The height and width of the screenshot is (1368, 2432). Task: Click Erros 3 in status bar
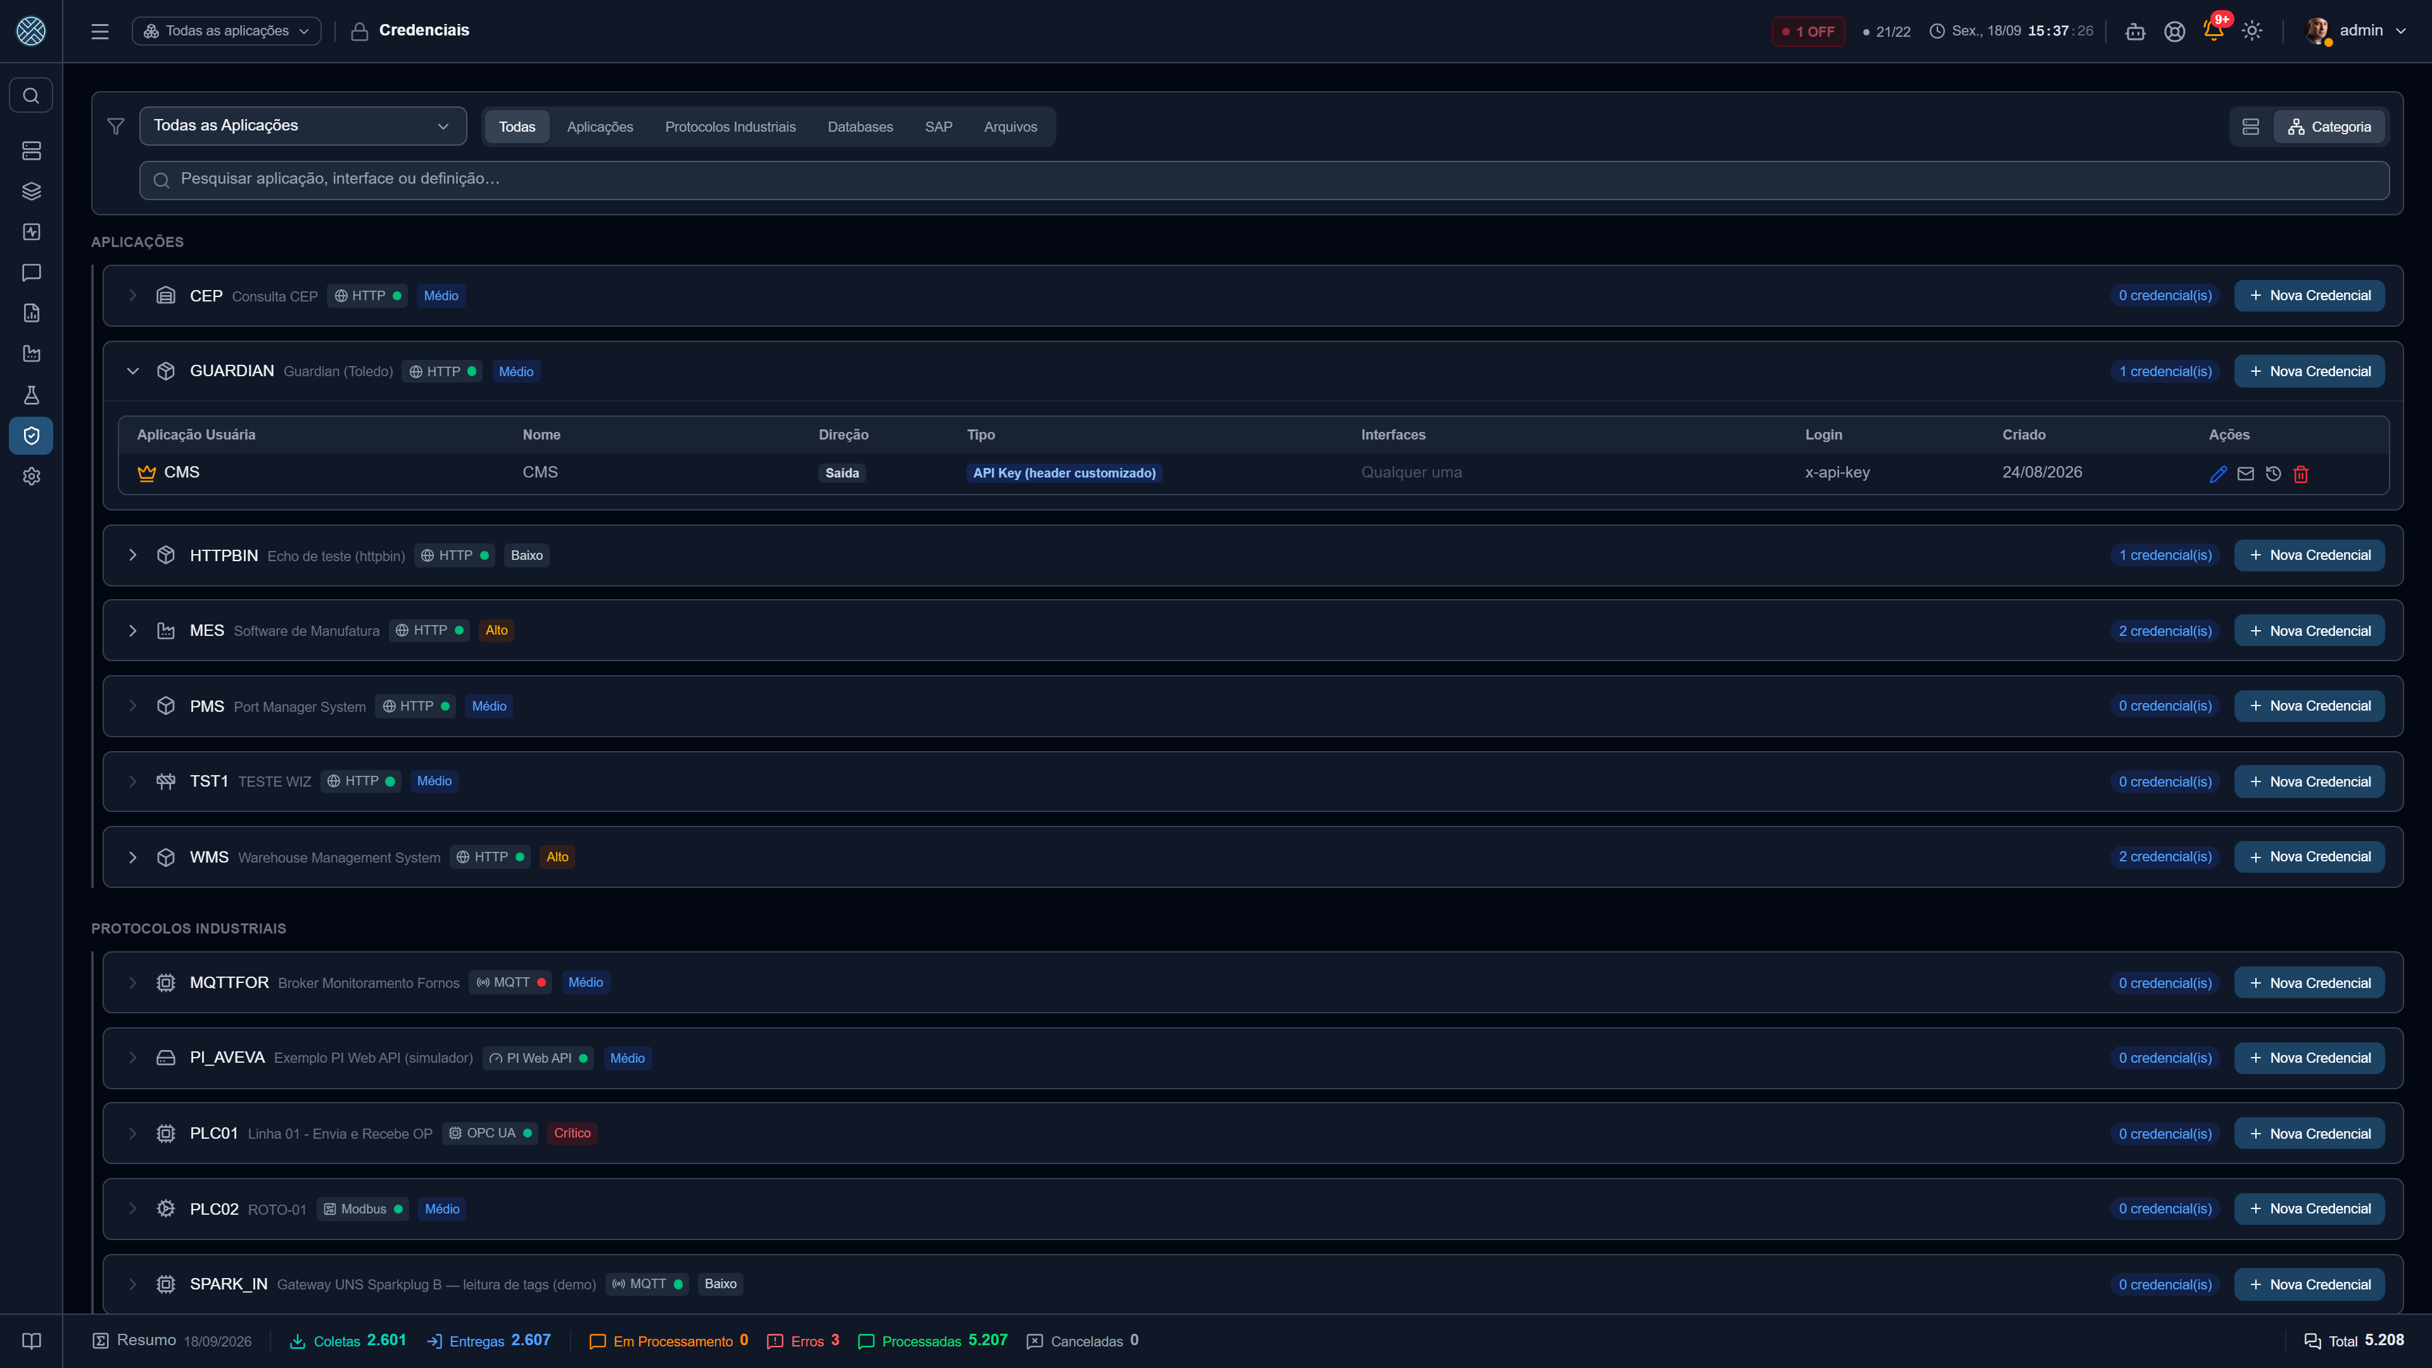(804, 1341)
